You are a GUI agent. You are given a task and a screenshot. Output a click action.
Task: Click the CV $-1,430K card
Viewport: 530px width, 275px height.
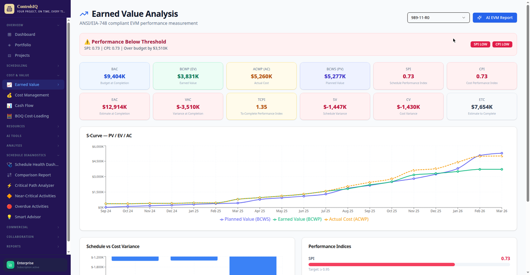[x=408, y=106]
